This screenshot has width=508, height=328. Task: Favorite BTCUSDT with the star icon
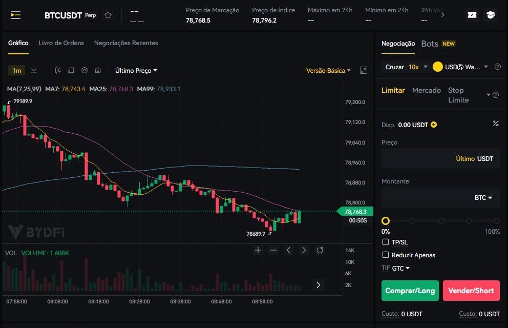pos(108,15)
